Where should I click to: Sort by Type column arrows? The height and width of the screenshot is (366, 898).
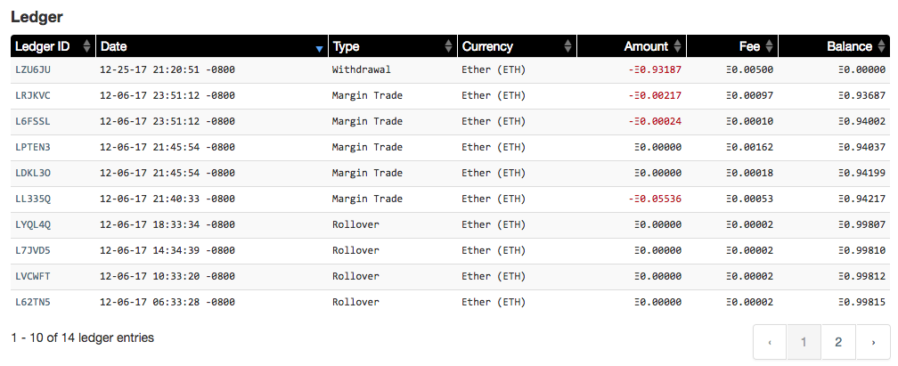(448, 46)
